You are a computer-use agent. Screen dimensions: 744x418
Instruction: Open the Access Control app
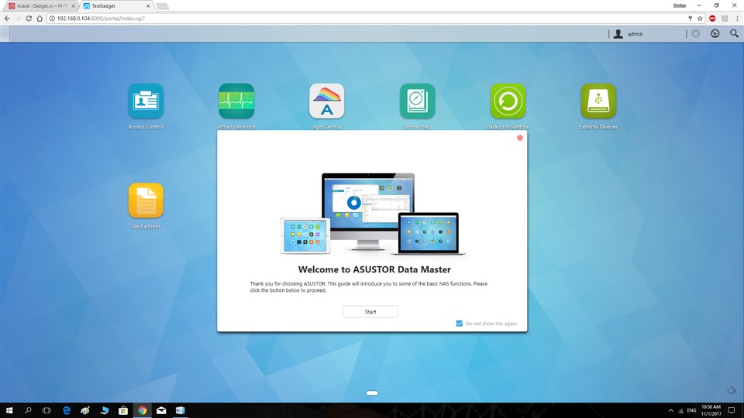[146, 101]
